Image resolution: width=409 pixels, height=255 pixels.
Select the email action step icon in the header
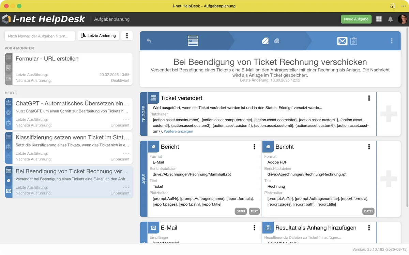coord(342,41)
